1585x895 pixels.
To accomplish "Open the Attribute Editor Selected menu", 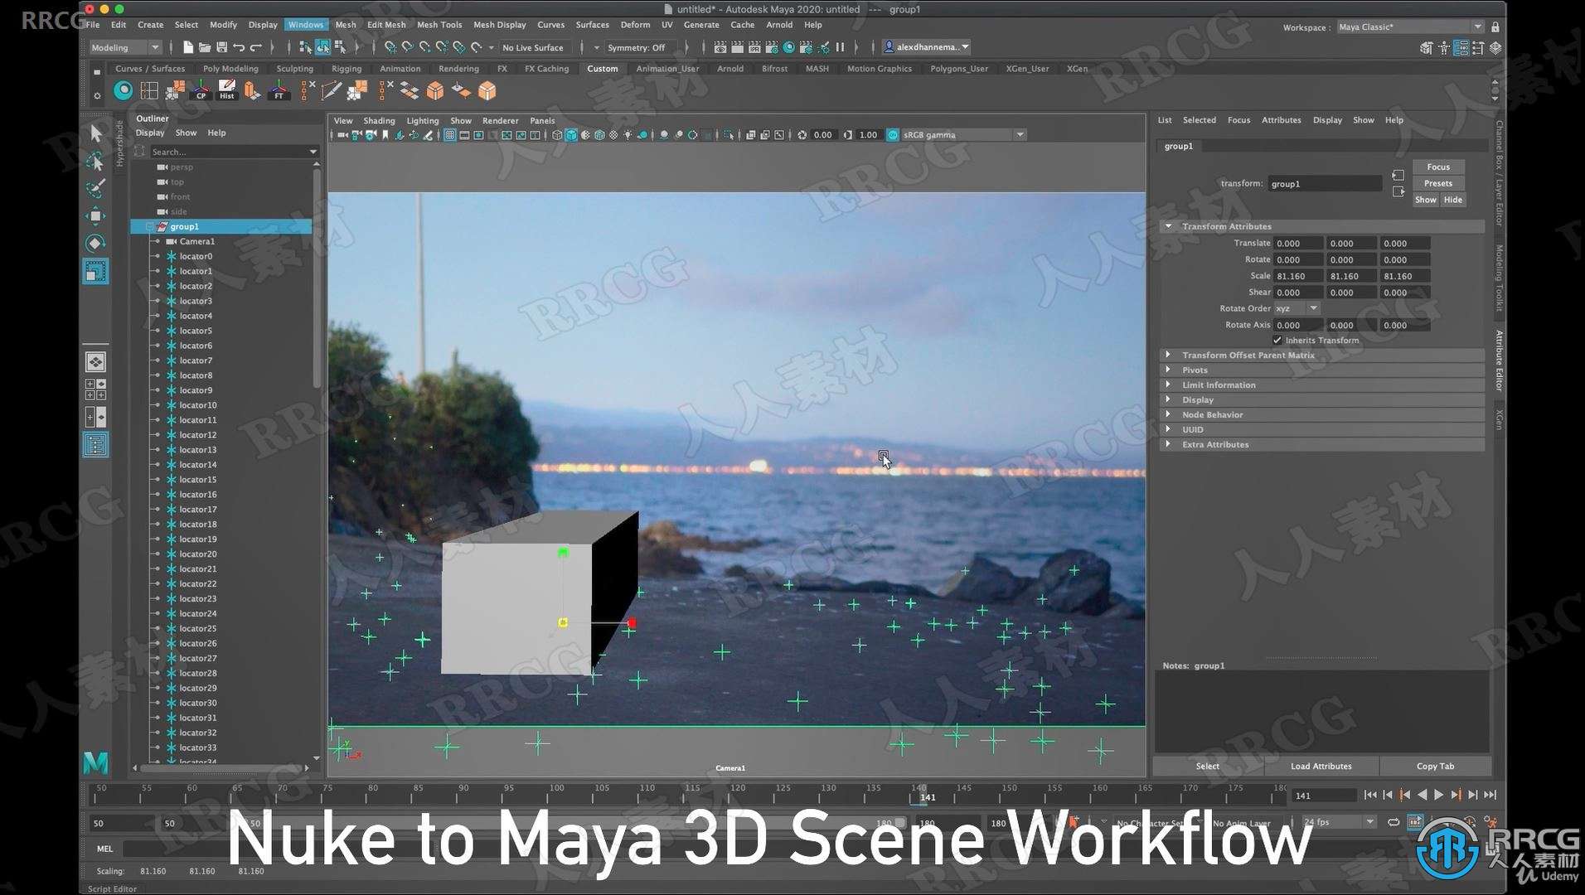I will point(1199,120).
